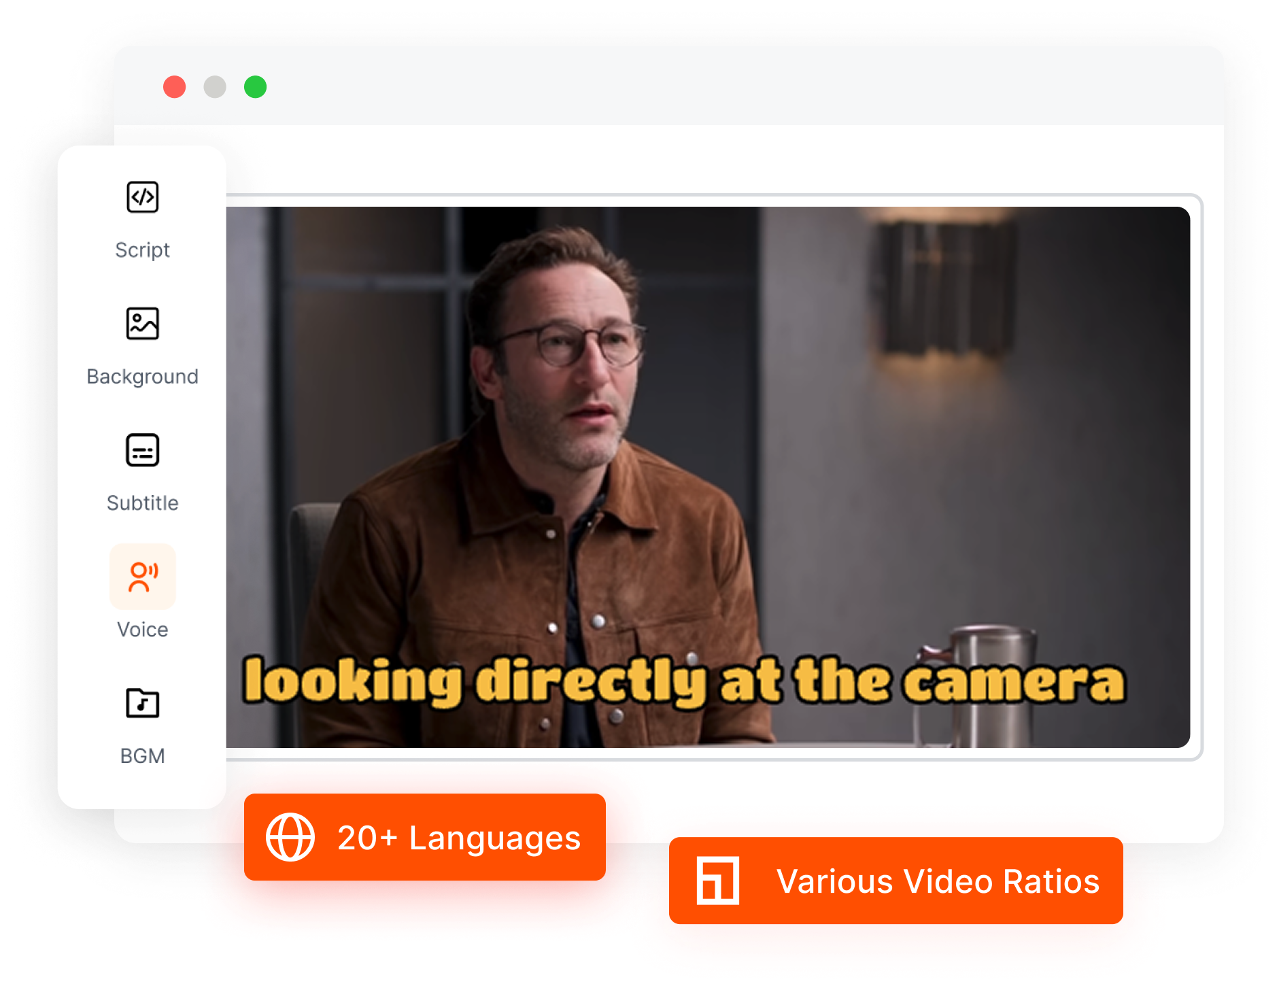The width and height of the screenshot is (1279, 988).
Task: Maximize window using green dot button
Action: point(256,87)
